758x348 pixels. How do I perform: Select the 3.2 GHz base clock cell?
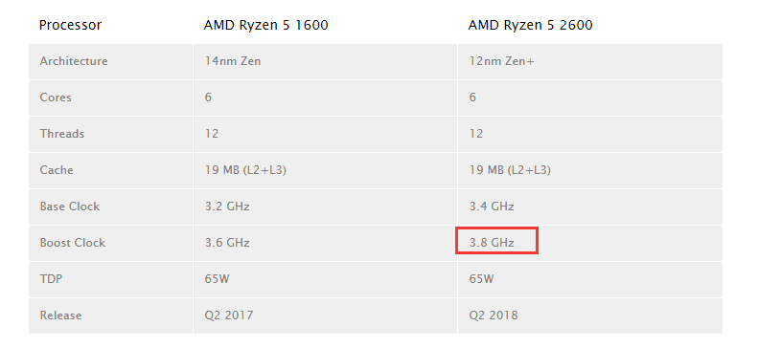[227, 207]
